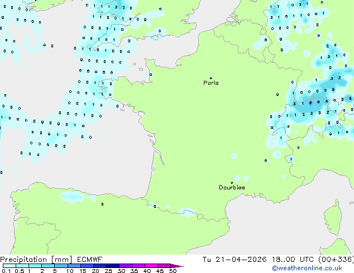Select the lightest 0.1–0.5 mm legend swatch

click(9, 266)
